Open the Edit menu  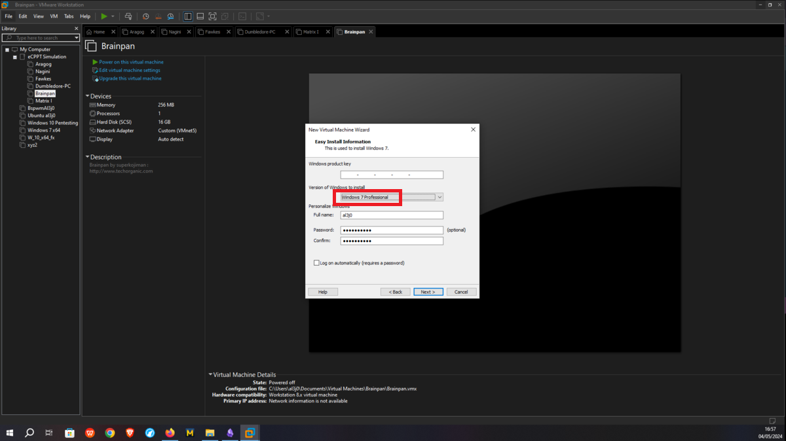pyautogui.click(x=23, y=16)
